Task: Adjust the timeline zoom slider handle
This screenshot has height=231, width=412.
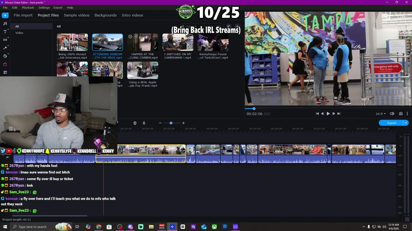Action: (171, 123)
